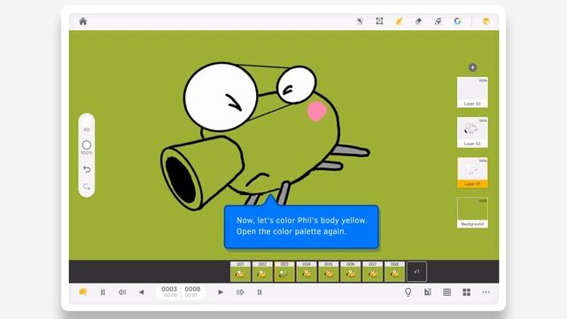
Task: Open frame 004 in timeline
Action: tap(307, 272)
